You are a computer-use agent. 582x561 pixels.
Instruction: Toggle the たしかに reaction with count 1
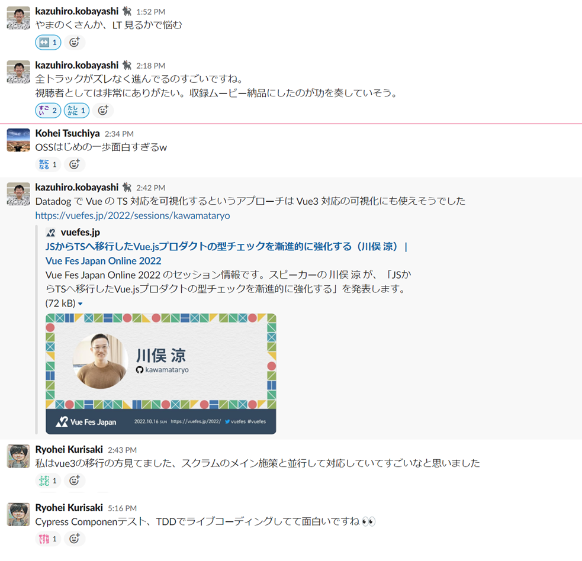[77, 111]
